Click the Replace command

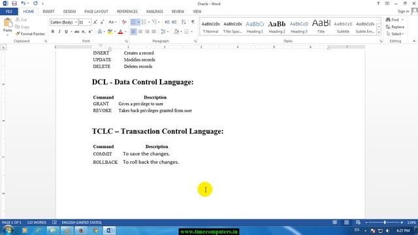[x=395, y=27]
